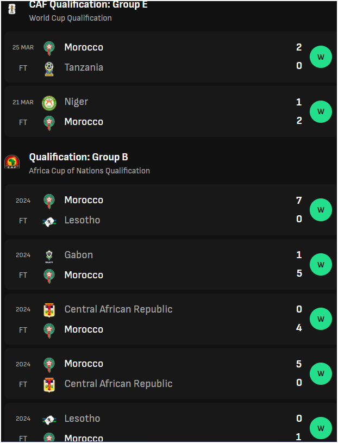Click Niger's round federation crest
The image size is (338, 443).
point(49,103)
